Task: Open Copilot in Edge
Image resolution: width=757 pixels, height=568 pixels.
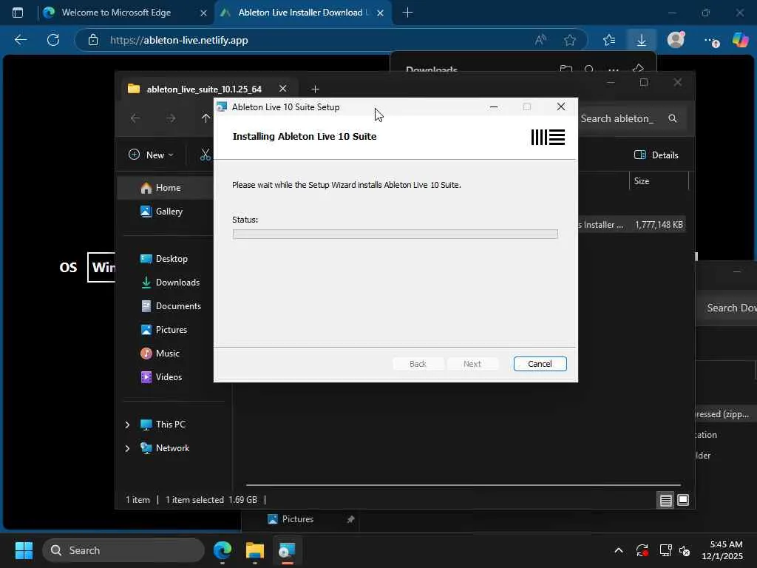Action: click(740, 40)
